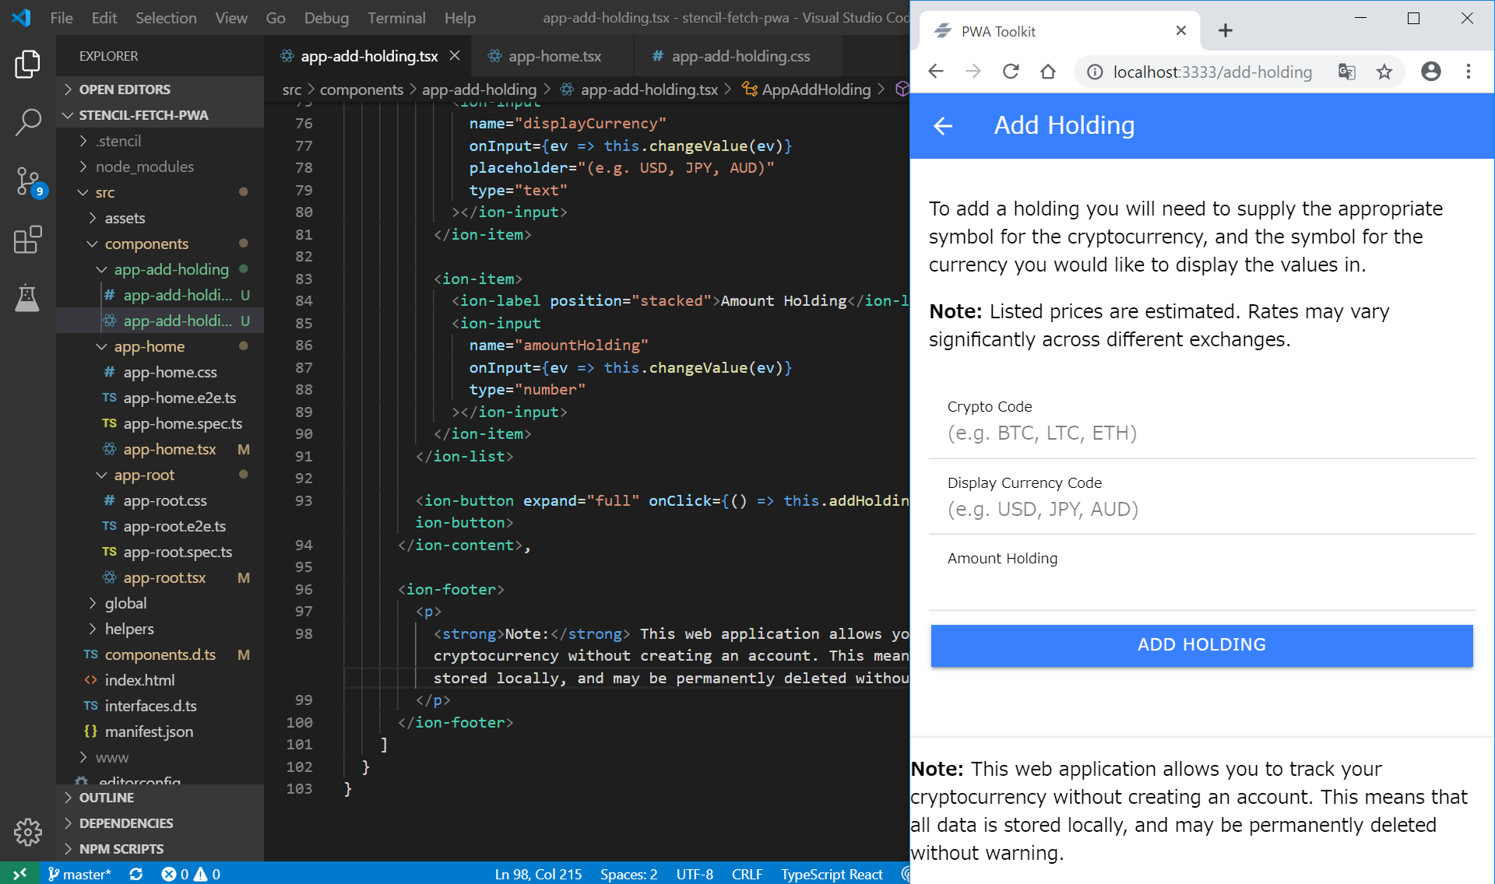Open the Test beaker view
This screenshot has height=884, width=1495.
point(27,297)
